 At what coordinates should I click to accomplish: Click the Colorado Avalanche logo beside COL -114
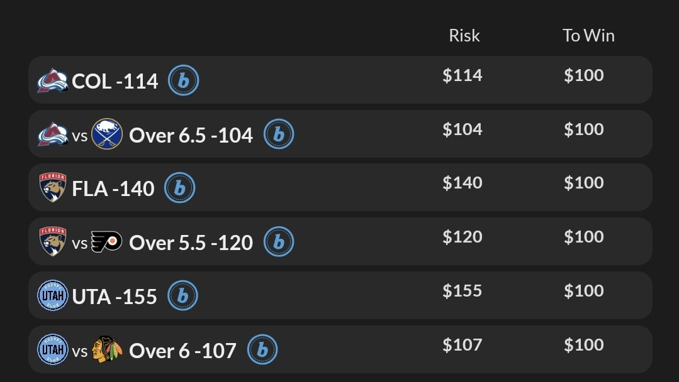pyautogui.click(x=52, y=81)
